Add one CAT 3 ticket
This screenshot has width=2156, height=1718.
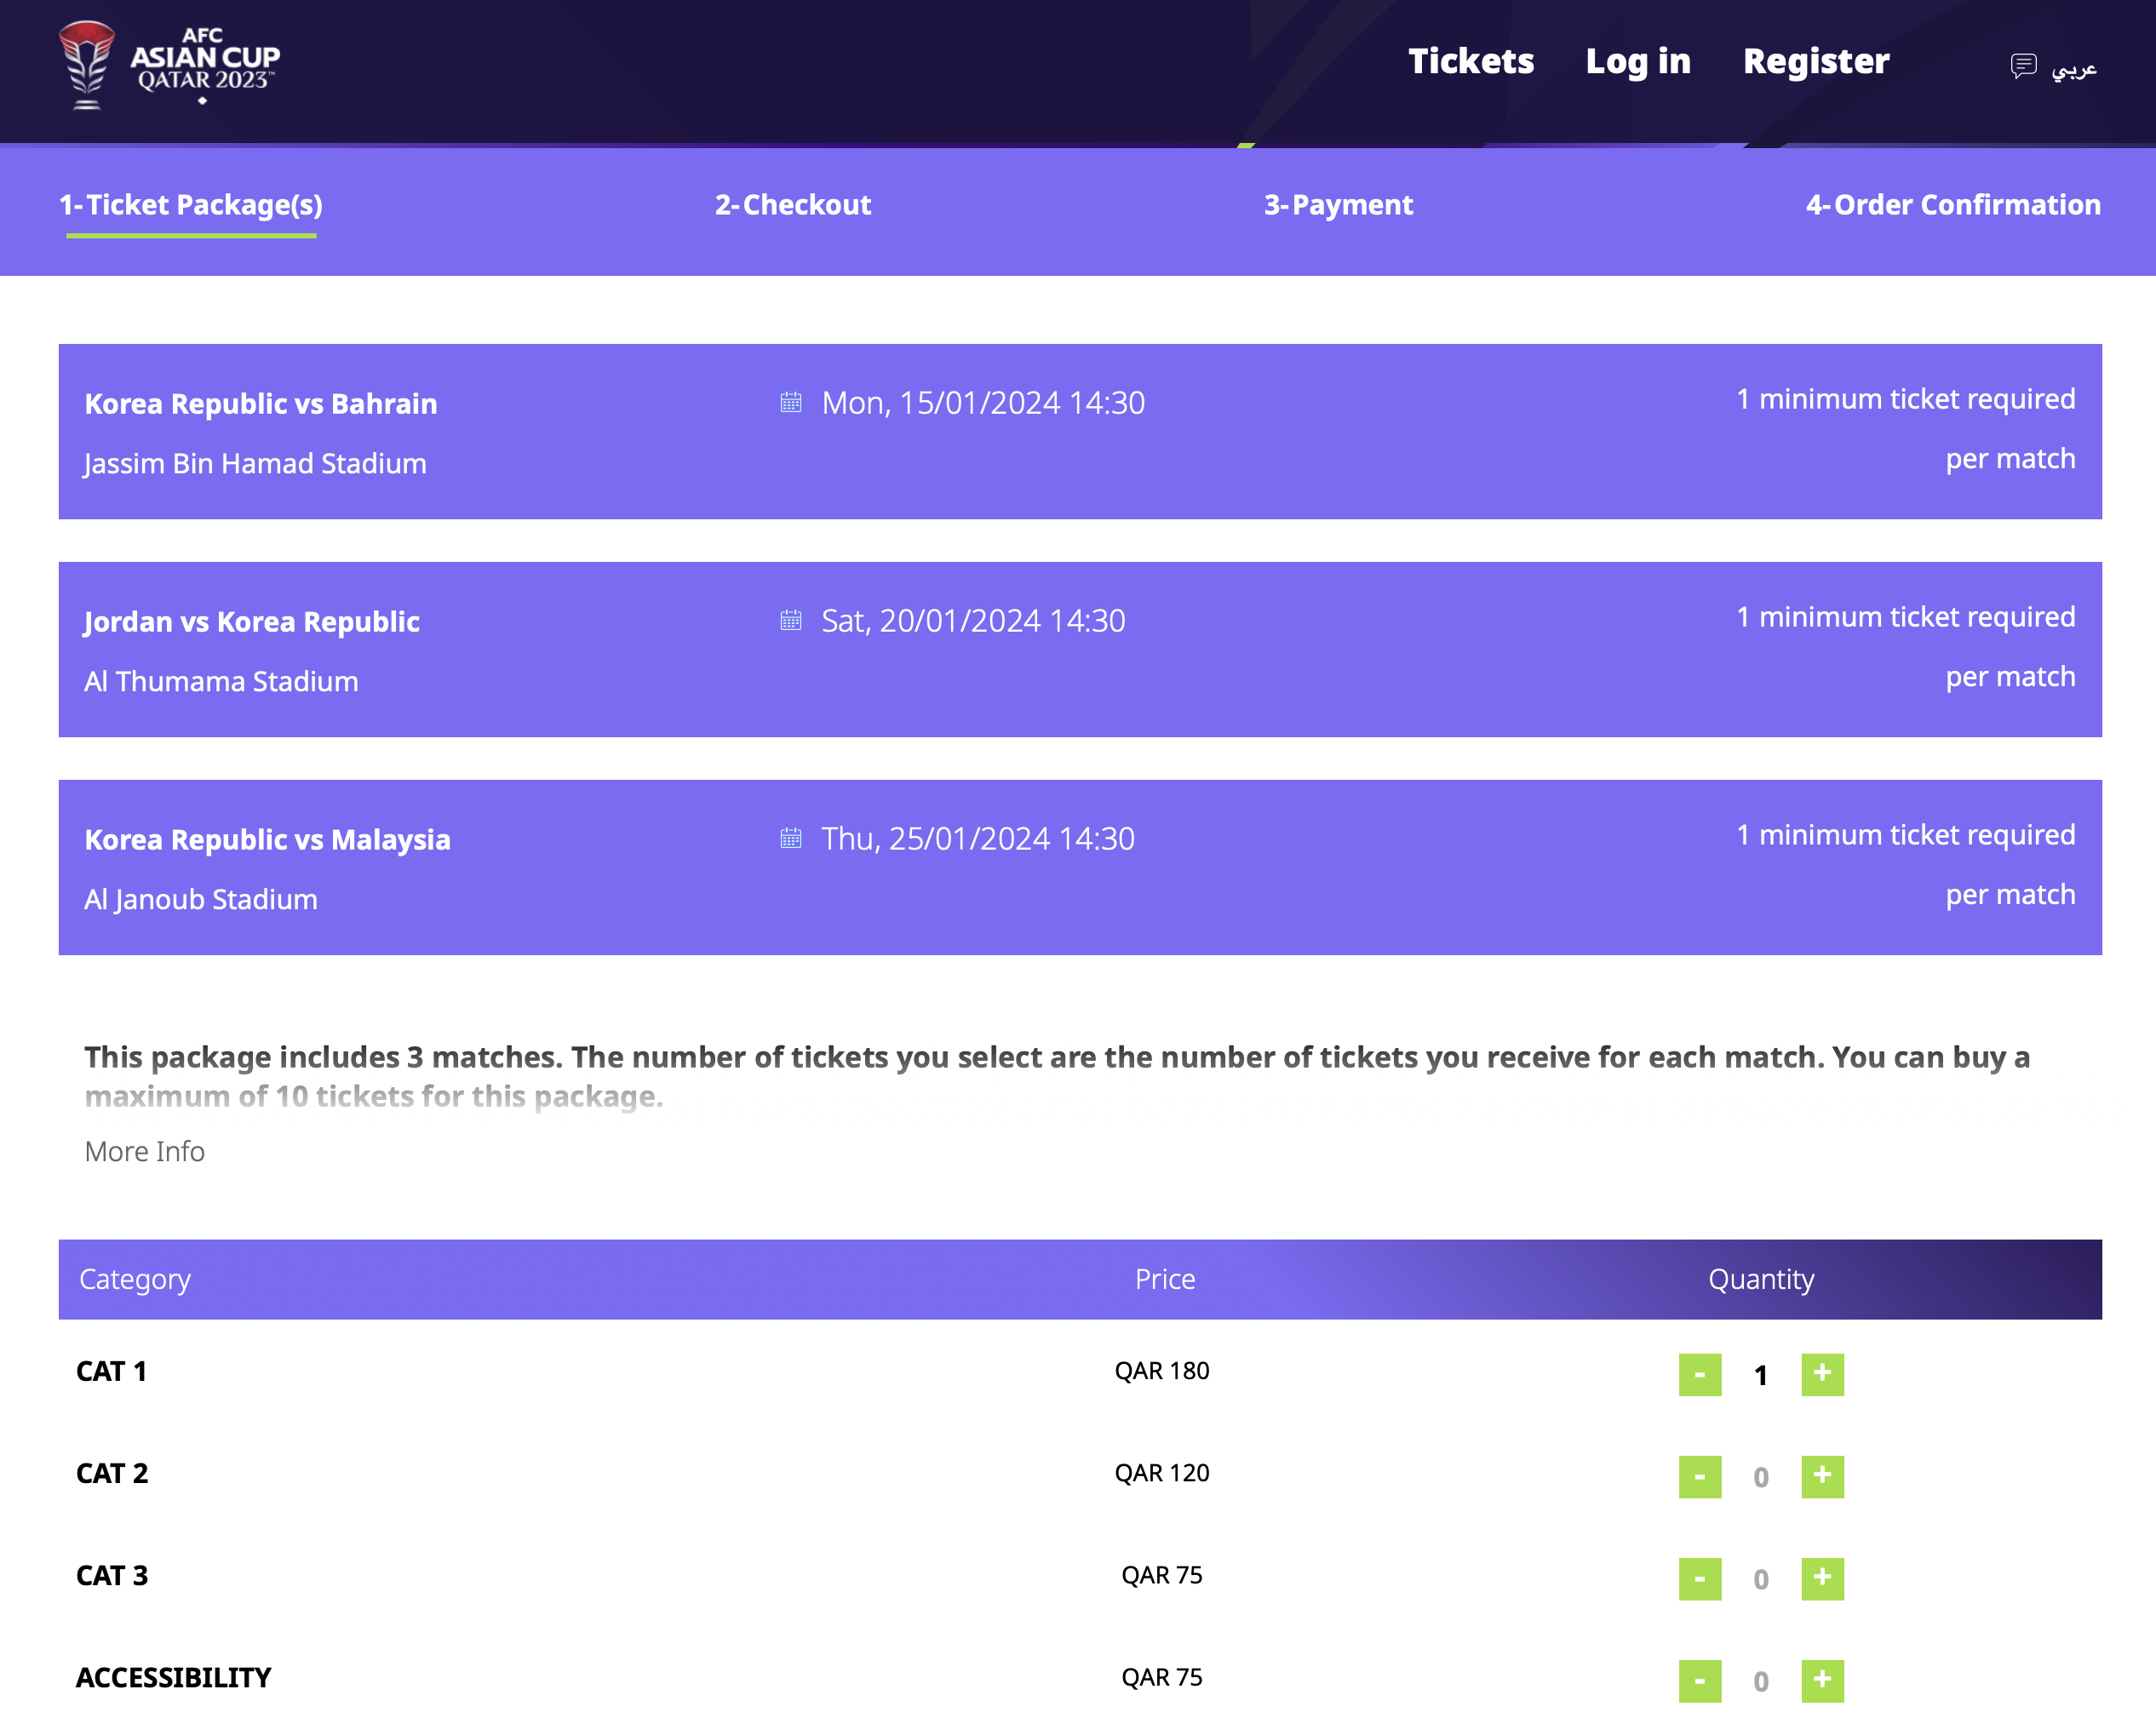tap(1821, 1578)
